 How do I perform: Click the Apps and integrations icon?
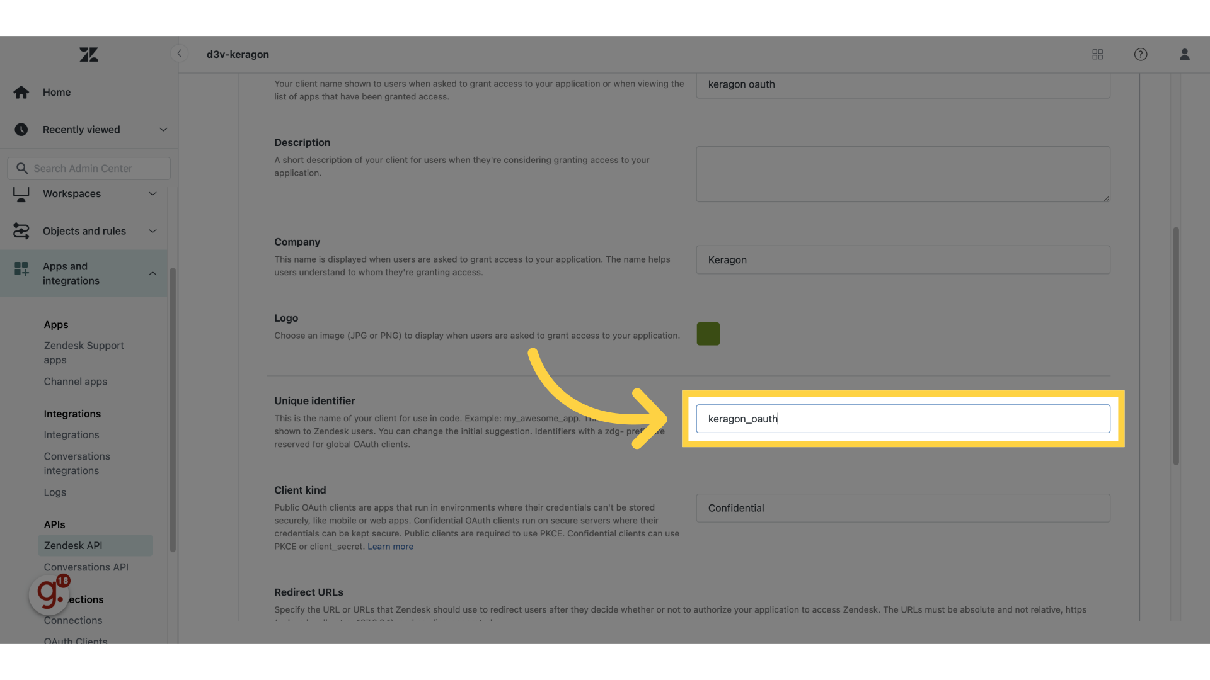point(21,269)
